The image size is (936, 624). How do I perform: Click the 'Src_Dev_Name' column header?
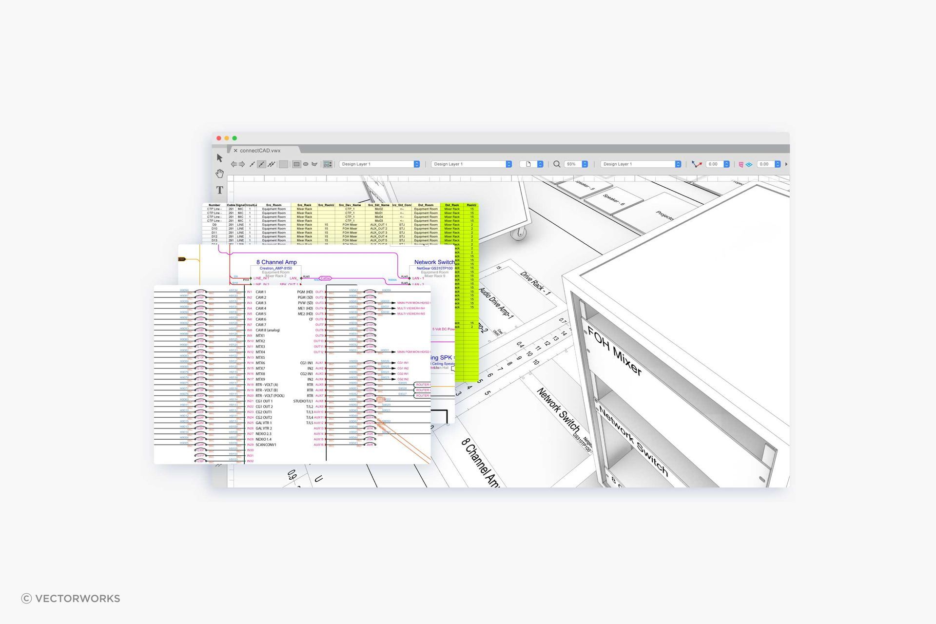(x=350, y=205)
